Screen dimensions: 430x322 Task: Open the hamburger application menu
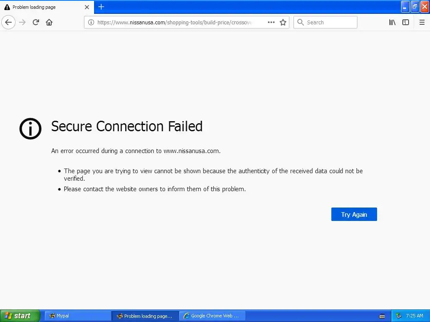point(422,22)
